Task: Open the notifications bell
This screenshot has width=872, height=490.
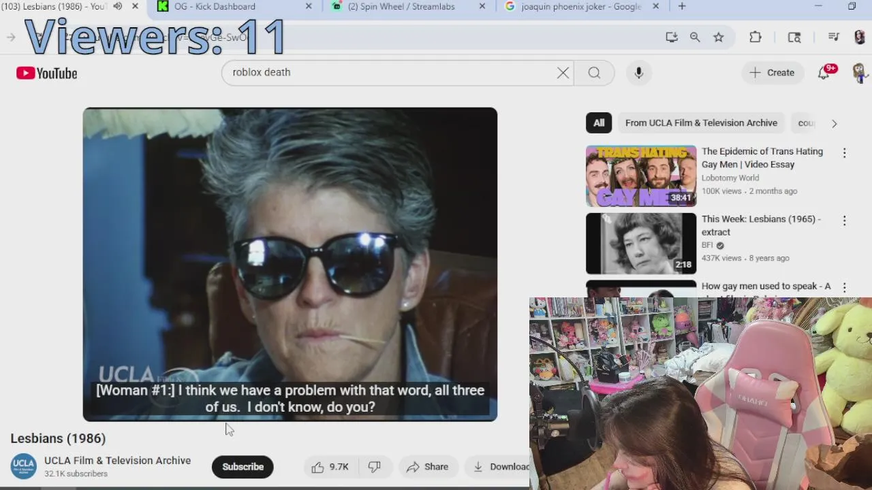Action: coord(824,73)
